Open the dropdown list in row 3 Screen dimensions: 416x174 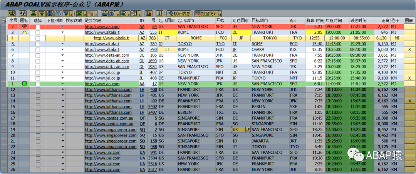63,32
